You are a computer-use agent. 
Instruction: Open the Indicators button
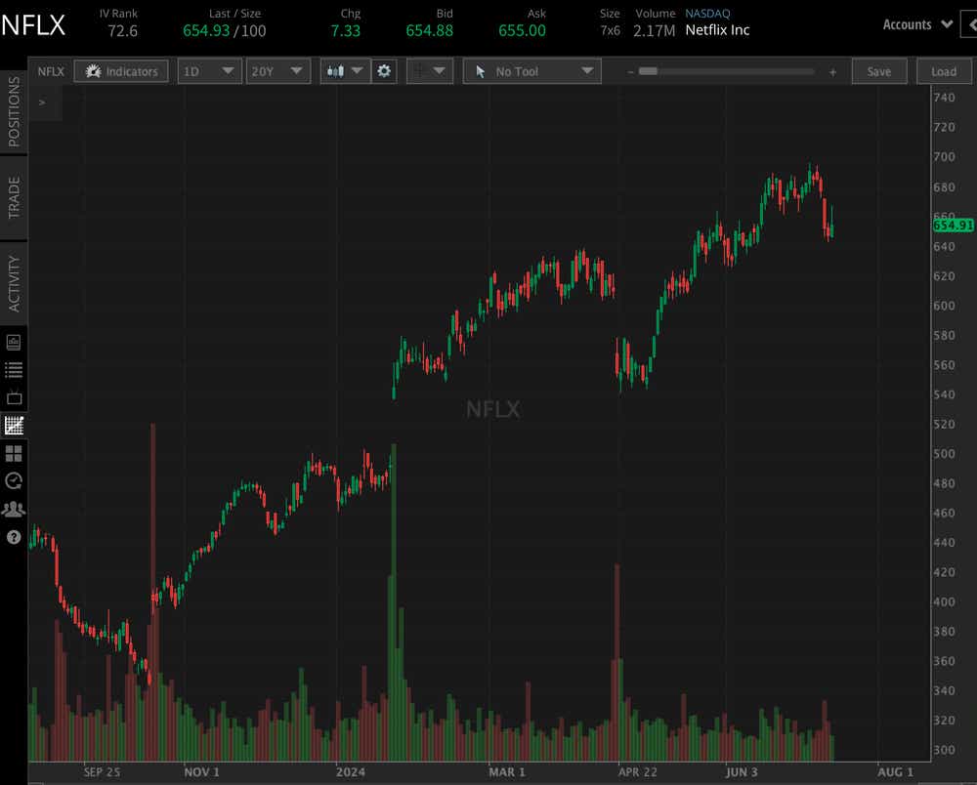(x=120, y=70)
